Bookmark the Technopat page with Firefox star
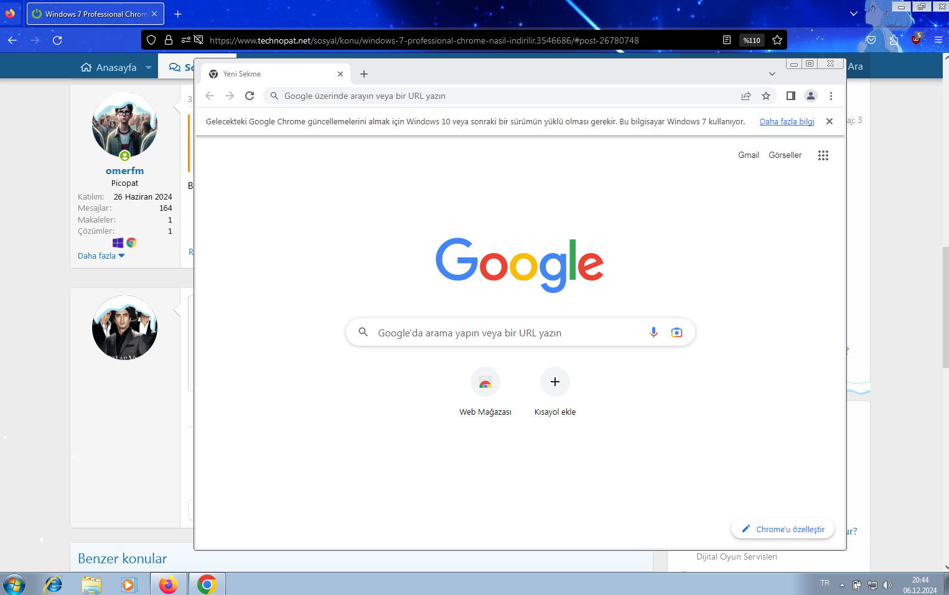Screen dimensions: 949x595 [777, 40]
